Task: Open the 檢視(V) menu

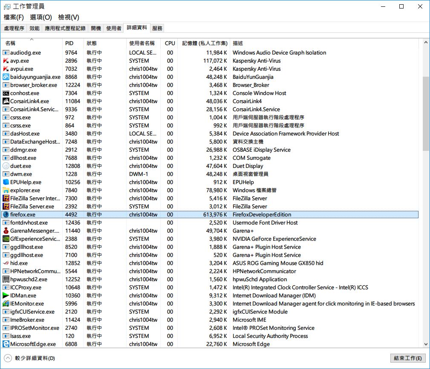Action: [x=69, y=17]
